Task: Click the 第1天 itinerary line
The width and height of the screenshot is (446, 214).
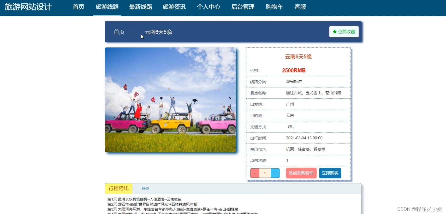Action: pyautogui.click(x=144, y=199)
